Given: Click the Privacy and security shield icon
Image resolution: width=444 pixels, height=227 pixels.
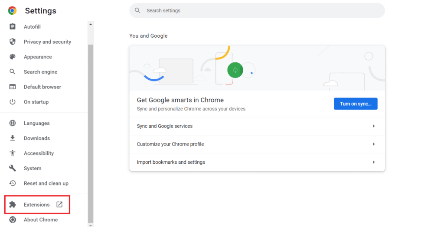Looking at the screenshot, I should click(x=13, y=42).
